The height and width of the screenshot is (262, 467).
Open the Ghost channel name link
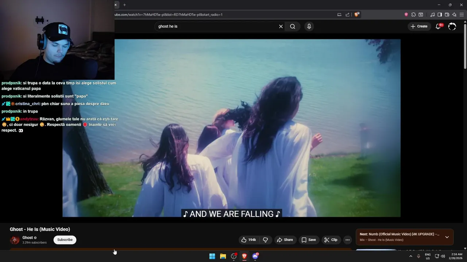27,238
